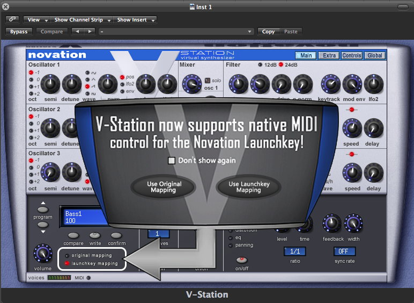
Task: Click the Oscillator 2 semi knob
Action: pos(50,128)
